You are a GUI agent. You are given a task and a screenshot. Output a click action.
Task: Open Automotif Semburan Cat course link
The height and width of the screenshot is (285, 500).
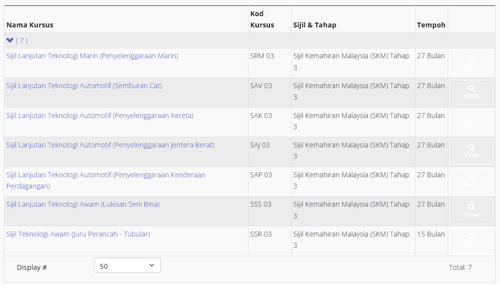pos(84,86)
